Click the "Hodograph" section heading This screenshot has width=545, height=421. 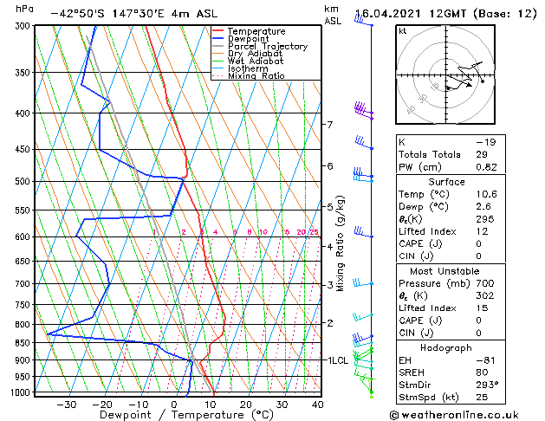(446, 348)
